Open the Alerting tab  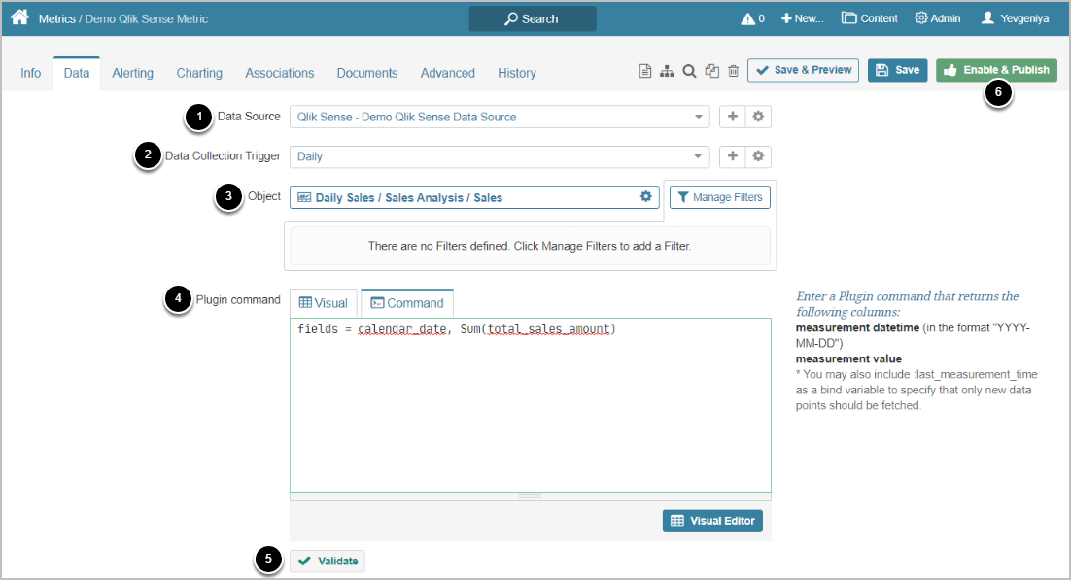coord(132,73)
